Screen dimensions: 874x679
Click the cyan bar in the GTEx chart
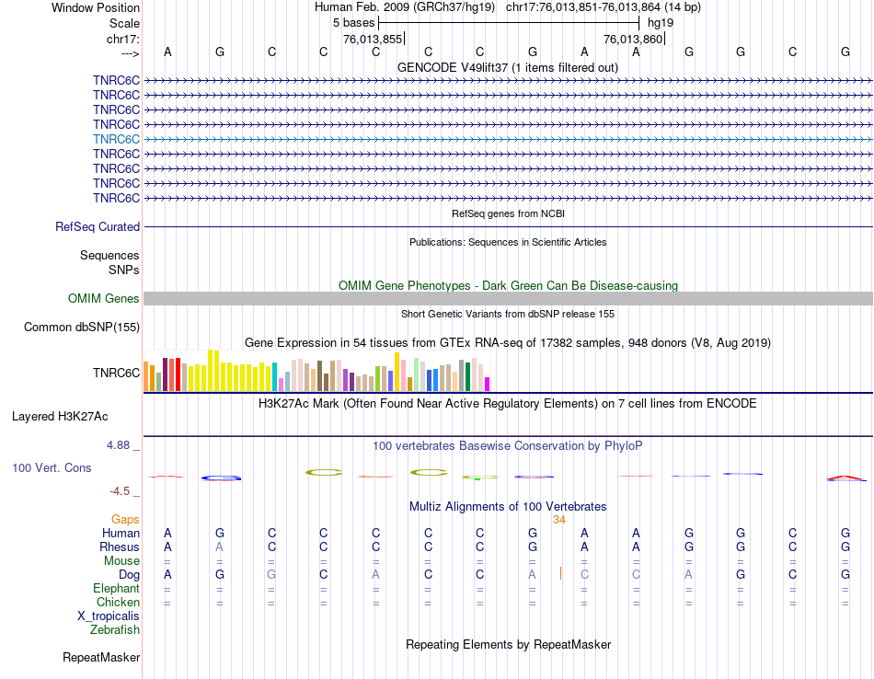tap(275, 377)
